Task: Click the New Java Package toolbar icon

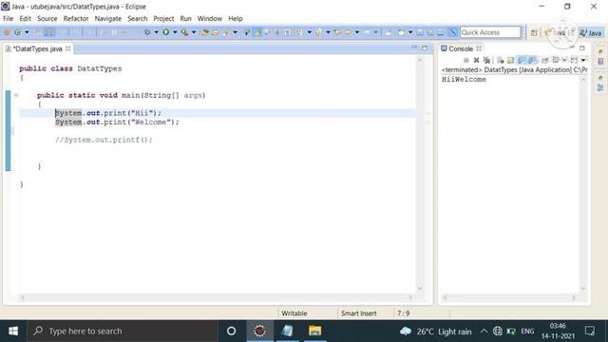Action: 7,32
